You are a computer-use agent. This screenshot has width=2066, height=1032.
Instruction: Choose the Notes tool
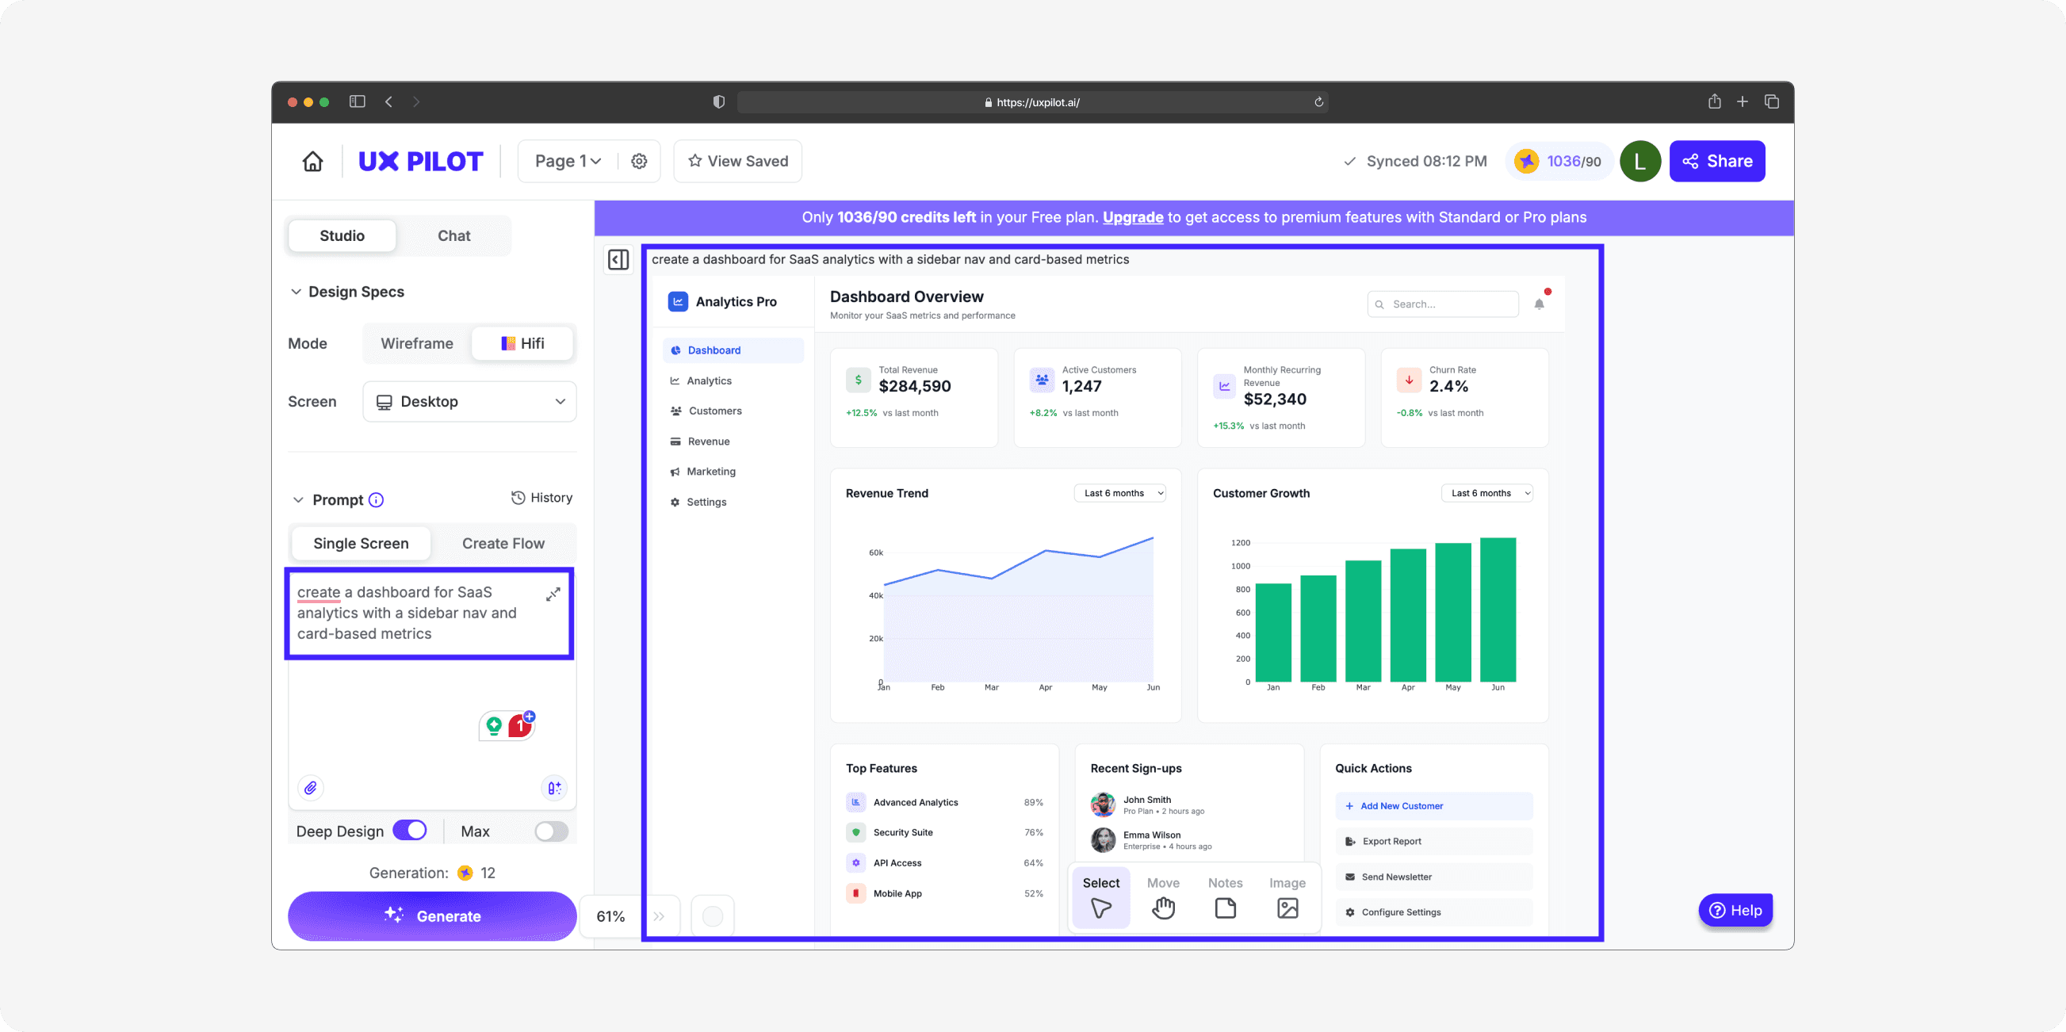(1225, 896)
